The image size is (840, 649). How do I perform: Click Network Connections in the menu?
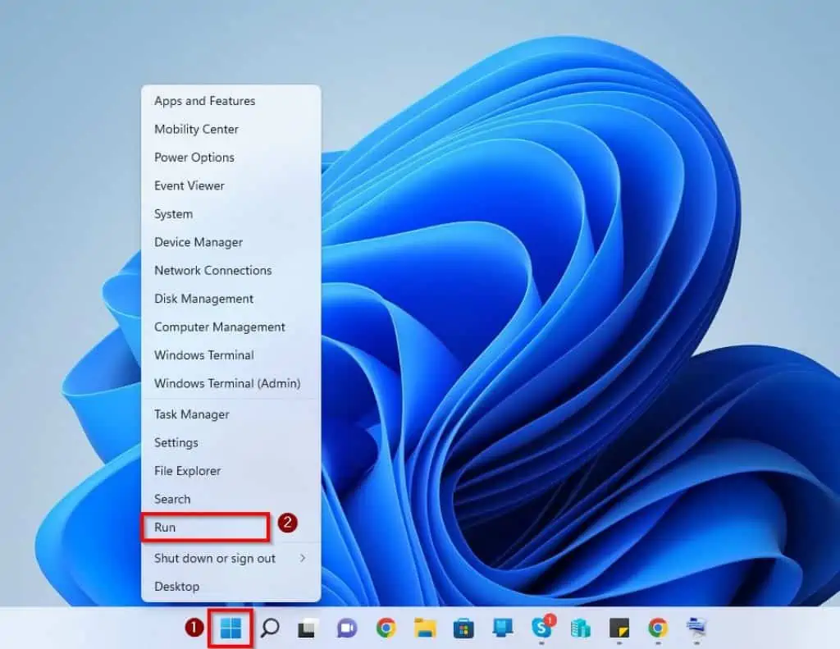212,270
